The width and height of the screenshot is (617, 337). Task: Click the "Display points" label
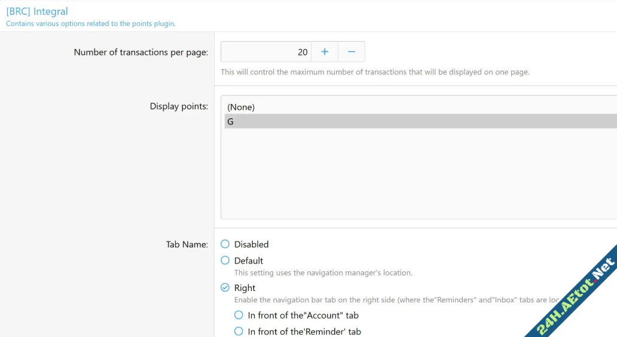(x=179, y=106)
